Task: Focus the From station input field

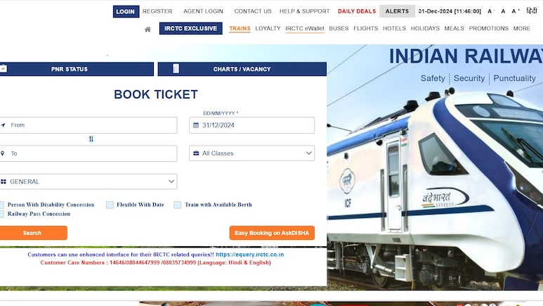Action: click(89, 125)
